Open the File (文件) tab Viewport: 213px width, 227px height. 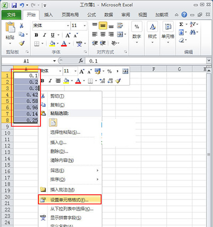(x=11, y=15)
